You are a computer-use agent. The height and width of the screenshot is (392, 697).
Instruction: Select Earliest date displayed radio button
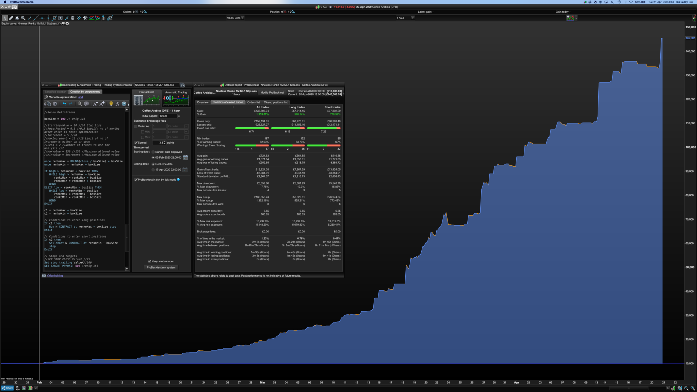click(153, 152)
